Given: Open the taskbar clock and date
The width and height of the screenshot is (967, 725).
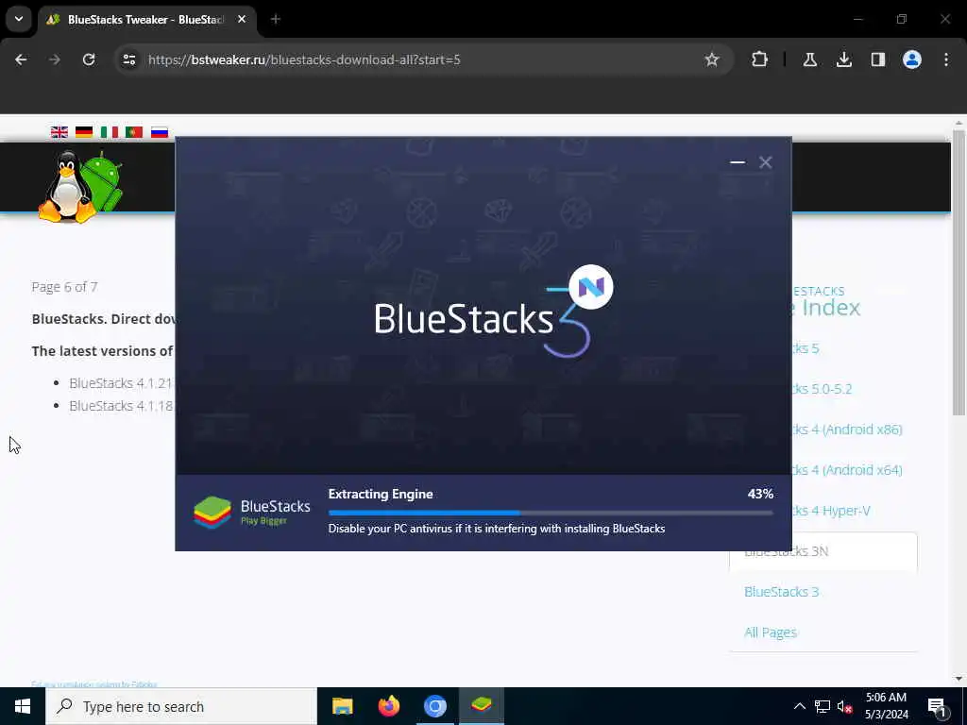Looking at the screenshot, I should 886,706.
